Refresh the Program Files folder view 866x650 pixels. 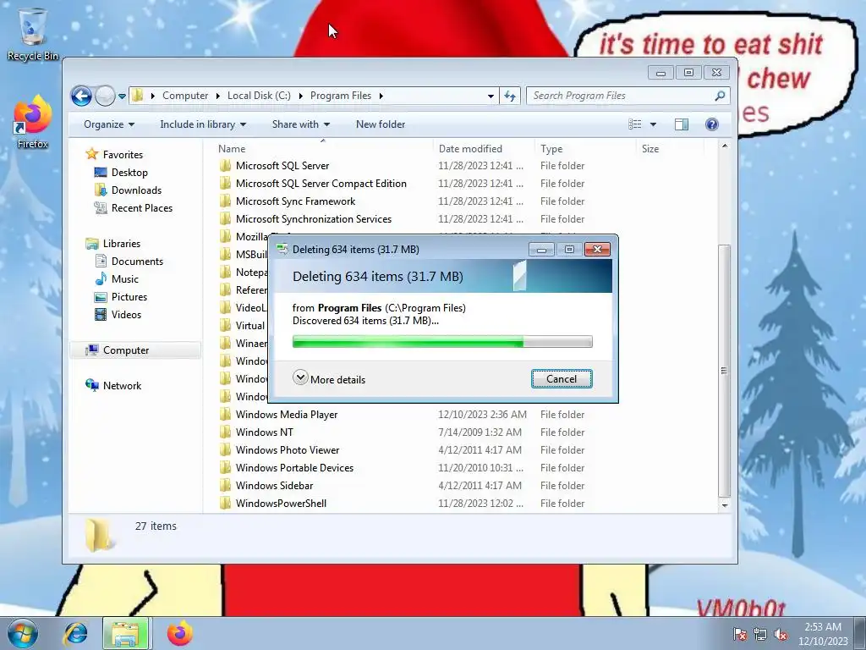click(x=510, y=96)
